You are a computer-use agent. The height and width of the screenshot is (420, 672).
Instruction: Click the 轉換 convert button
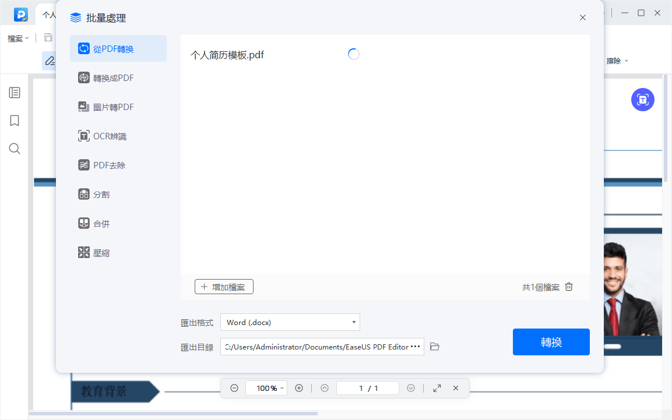(551, 342)
